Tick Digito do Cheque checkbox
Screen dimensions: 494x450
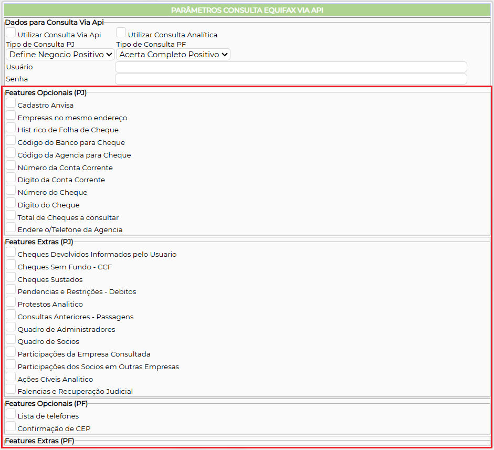(10, 203)
